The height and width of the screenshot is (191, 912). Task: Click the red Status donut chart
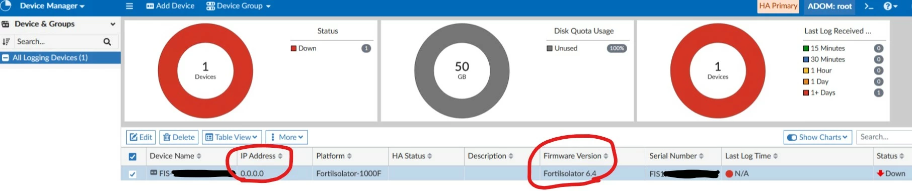(x=205, y=71)
